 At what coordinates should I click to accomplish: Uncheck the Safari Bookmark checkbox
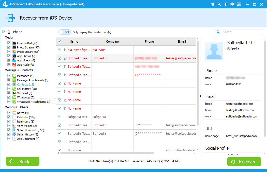pos(9,130)
